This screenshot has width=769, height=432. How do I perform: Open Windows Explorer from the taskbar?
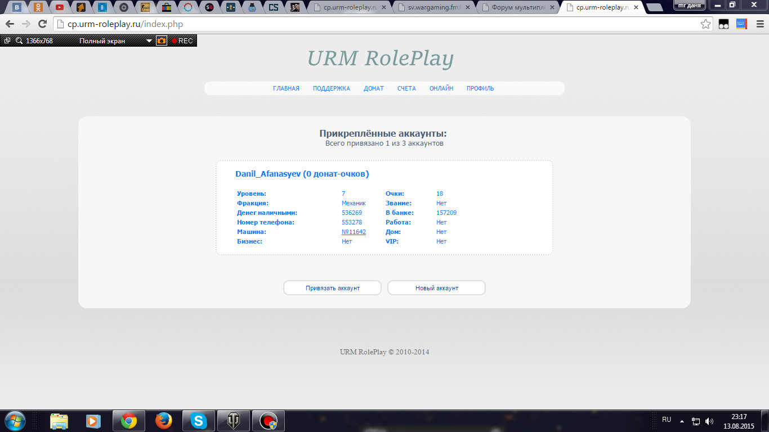point(59,421)
